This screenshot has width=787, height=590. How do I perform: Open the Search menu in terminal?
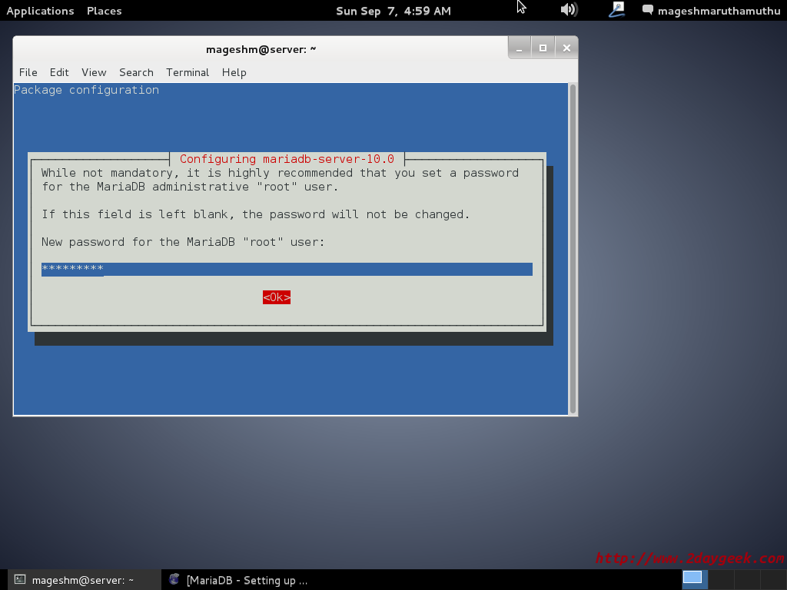click(x=136, y=72)
